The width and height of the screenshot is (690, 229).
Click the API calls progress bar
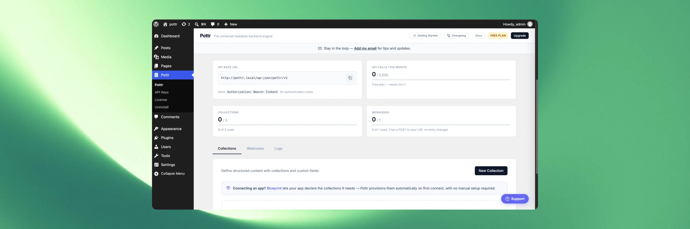[x=441, y=80]
